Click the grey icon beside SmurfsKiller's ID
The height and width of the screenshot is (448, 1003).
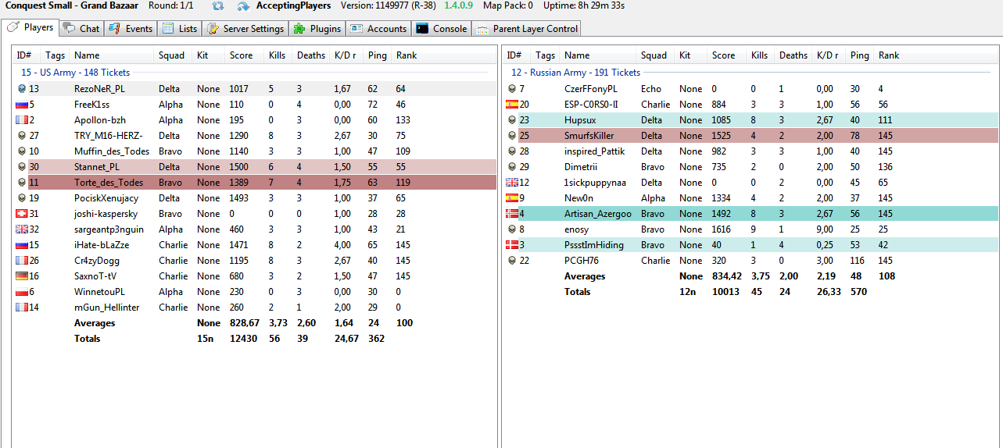point(512,136)
